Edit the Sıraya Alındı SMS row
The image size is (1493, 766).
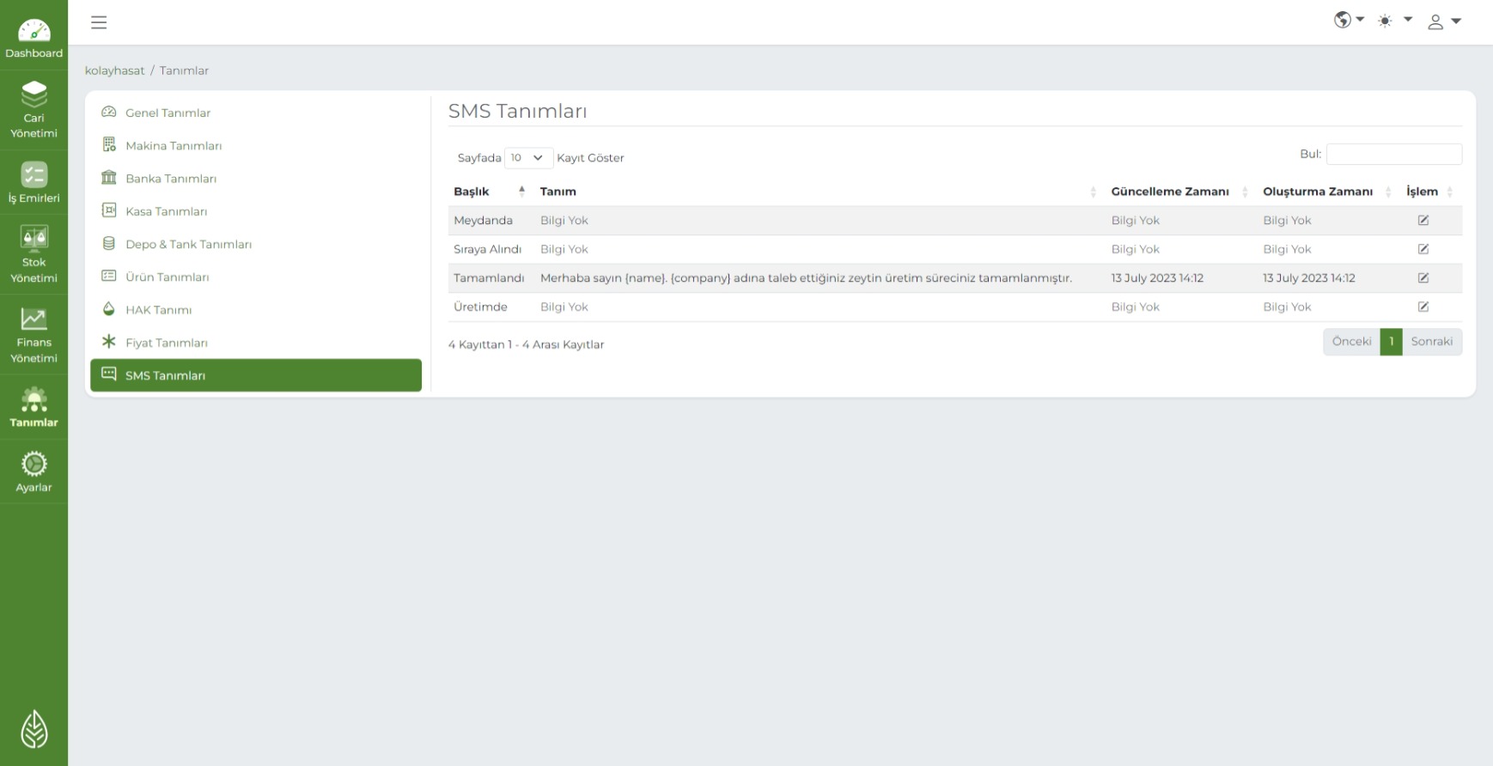click(x=1423, y=249)
